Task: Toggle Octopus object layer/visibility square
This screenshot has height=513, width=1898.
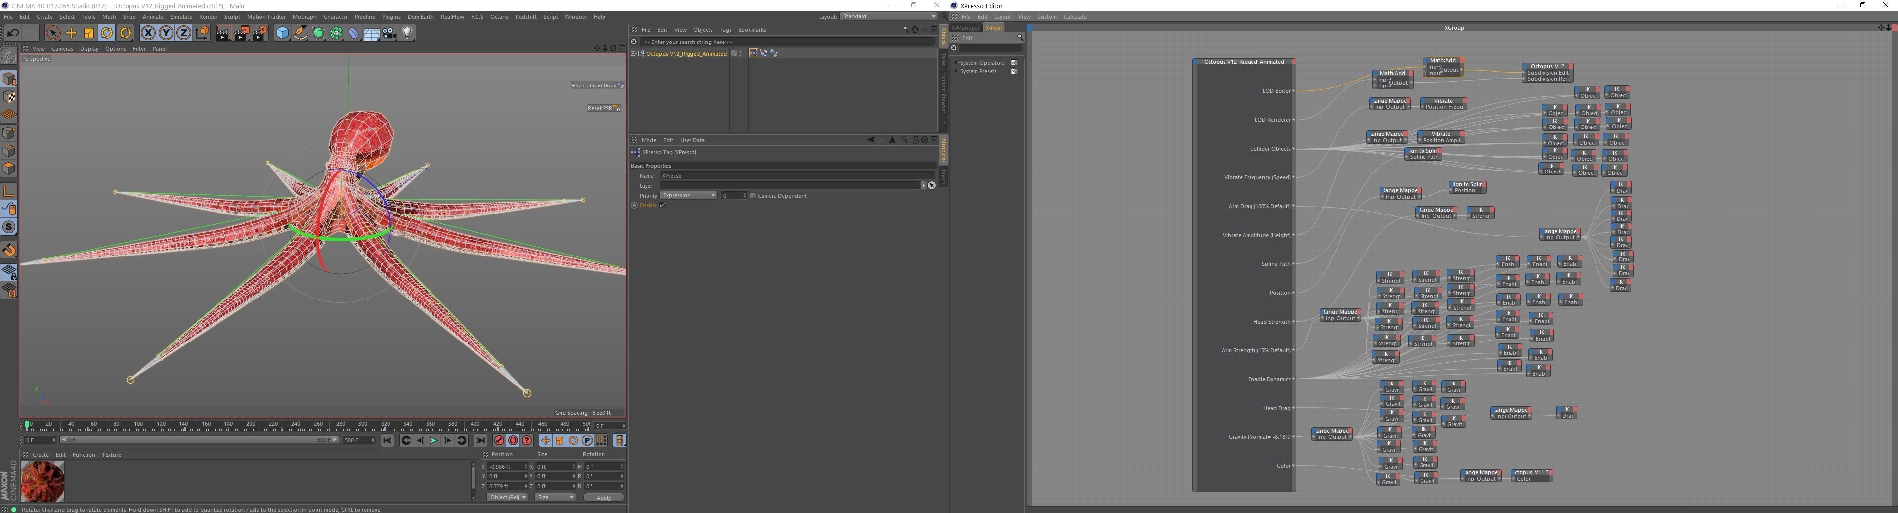Action: 734,54
